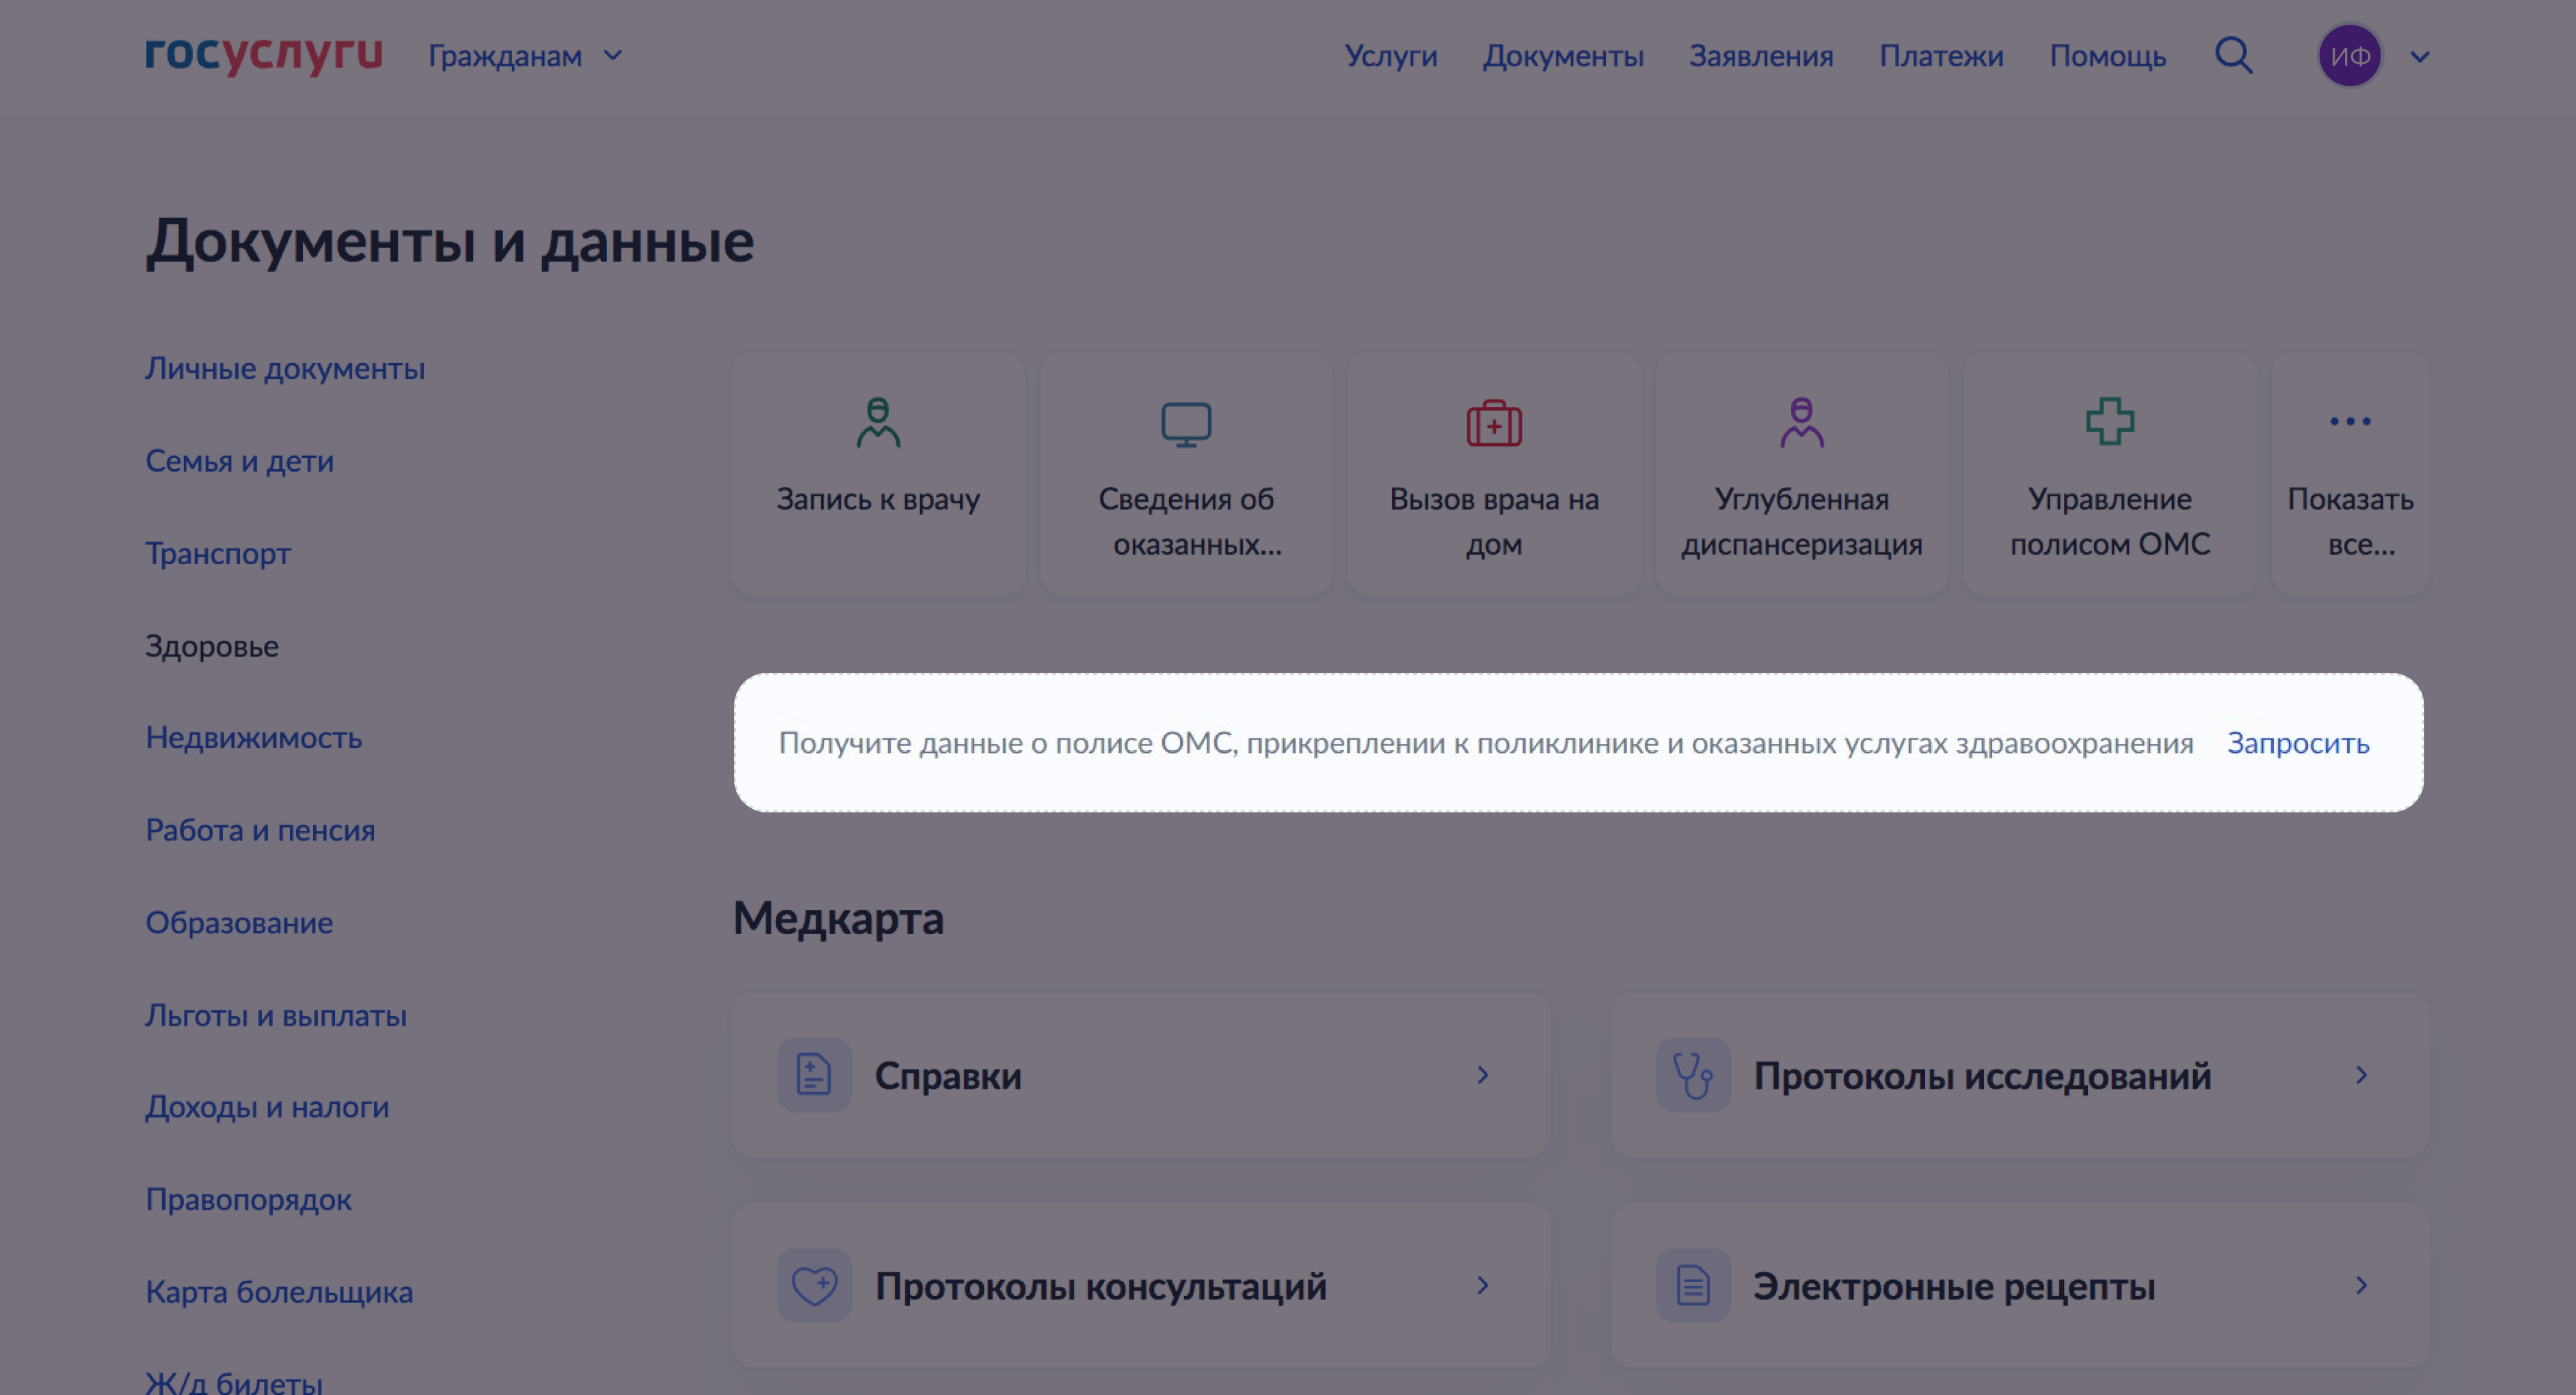Expand the Гражданам dropdown
This screenshot has width=2576, height=1395.
(526, 56)
